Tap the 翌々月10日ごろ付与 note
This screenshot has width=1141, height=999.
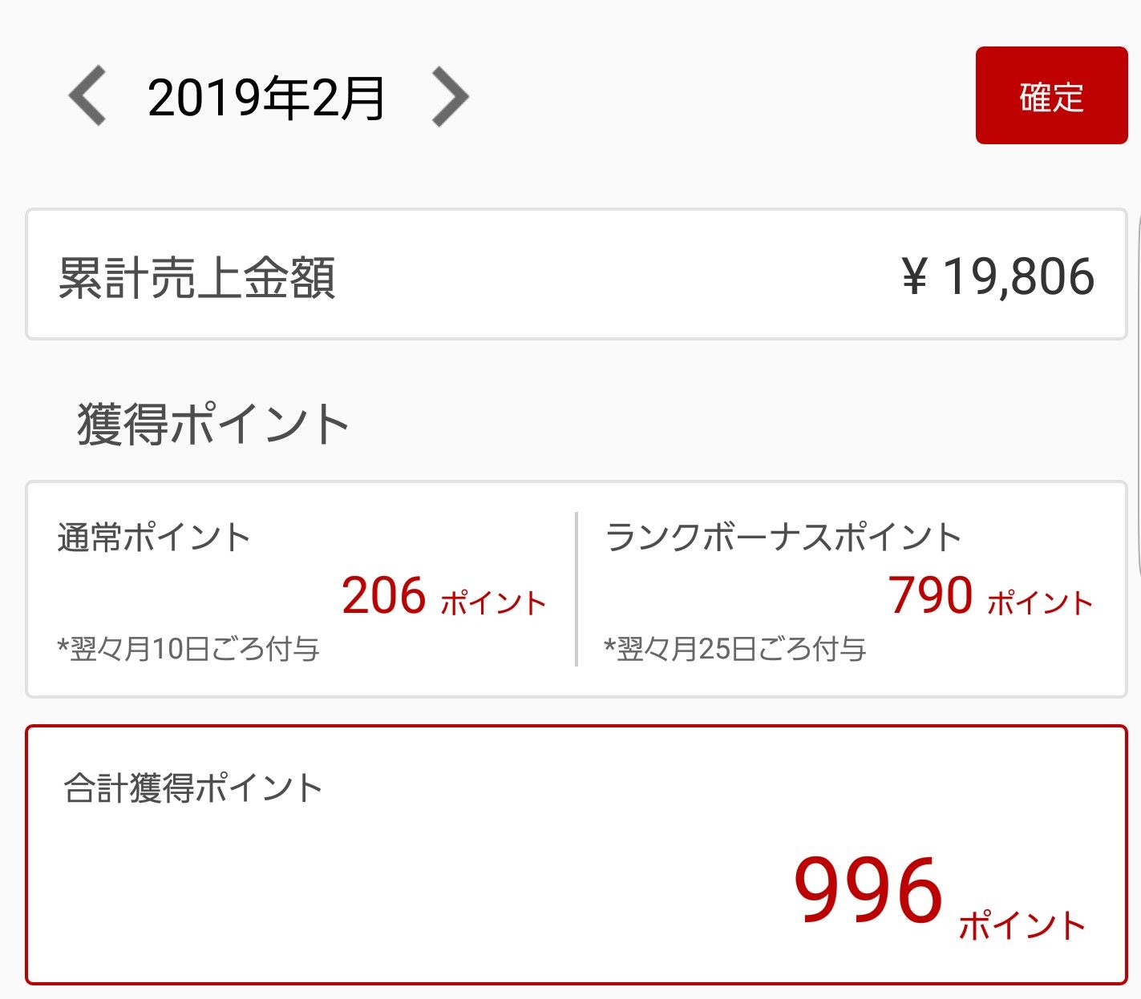[x=188, y=648]
